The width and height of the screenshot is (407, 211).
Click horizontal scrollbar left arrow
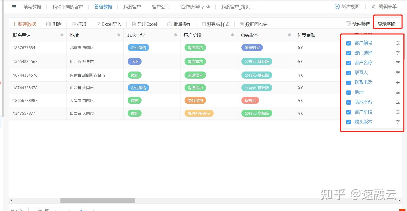click(x=11, y=200)
